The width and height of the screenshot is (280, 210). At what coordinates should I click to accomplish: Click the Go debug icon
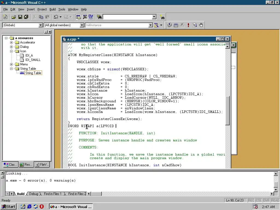point(195,25)
